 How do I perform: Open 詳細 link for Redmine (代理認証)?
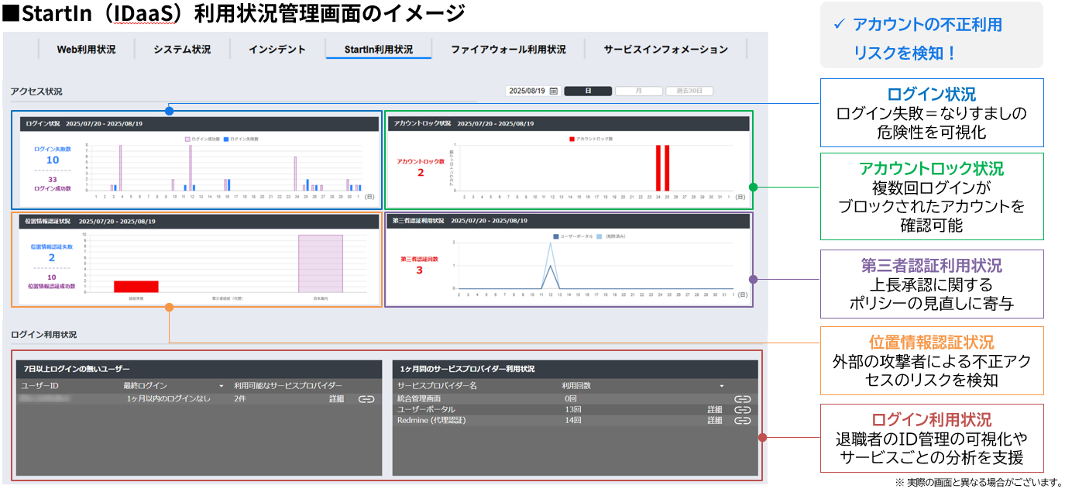(714, 421)
